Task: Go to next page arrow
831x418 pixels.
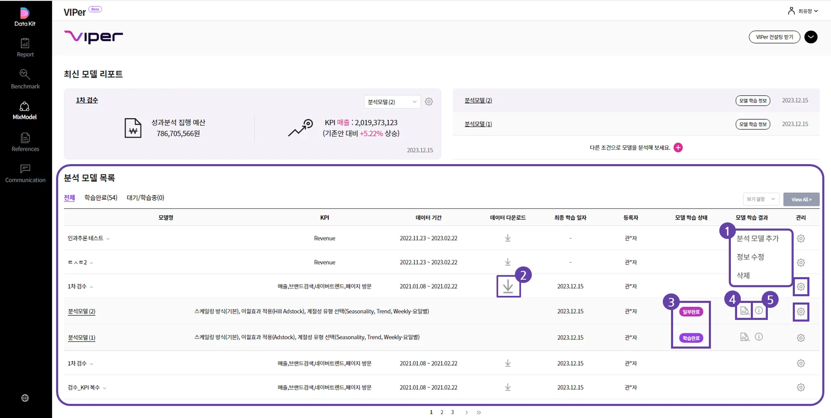Action: point(467,413)
